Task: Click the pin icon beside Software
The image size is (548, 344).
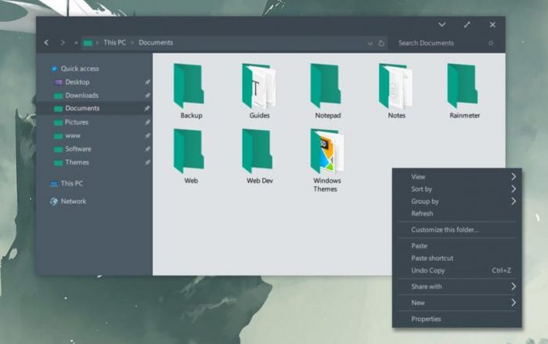Action: point(147,149)
